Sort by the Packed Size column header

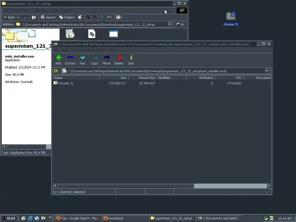143,77
